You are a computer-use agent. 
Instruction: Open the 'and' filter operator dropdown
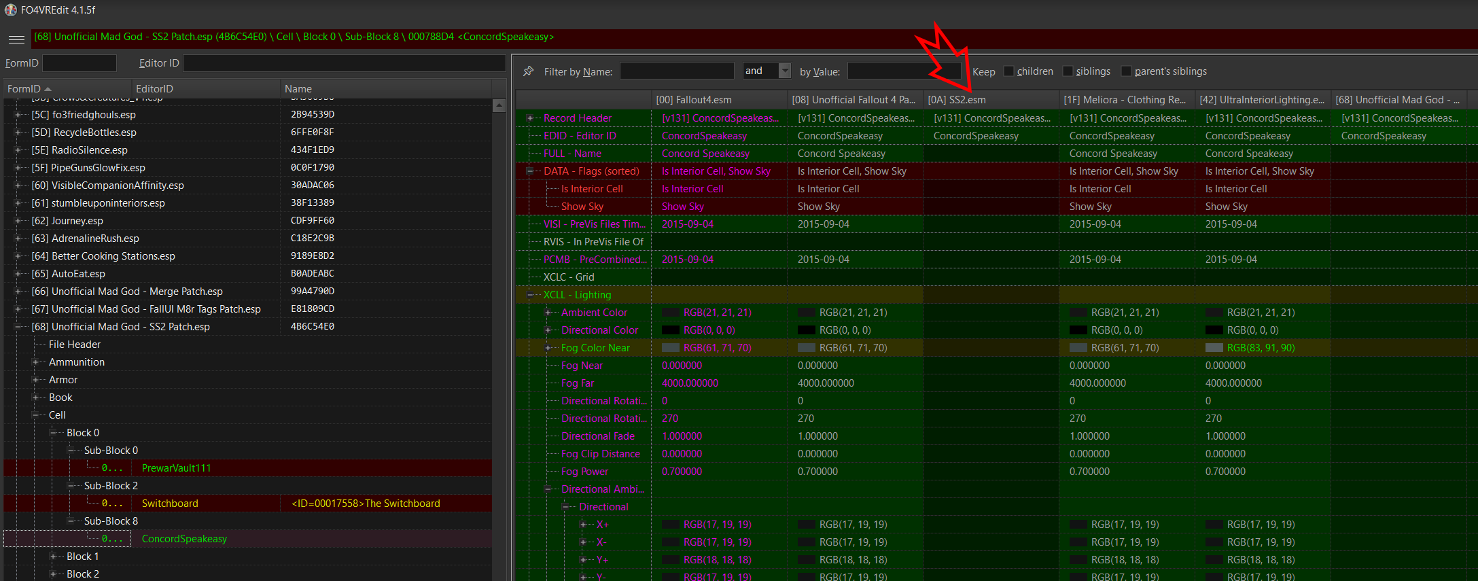pyautogui.click(x=785, y=71)
